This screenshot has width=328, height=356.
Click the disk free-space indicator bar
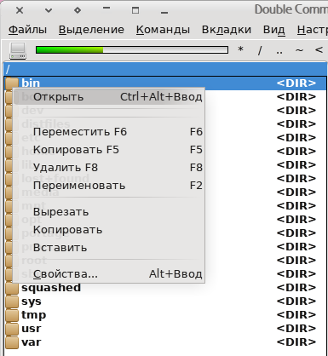coord(132,50)
